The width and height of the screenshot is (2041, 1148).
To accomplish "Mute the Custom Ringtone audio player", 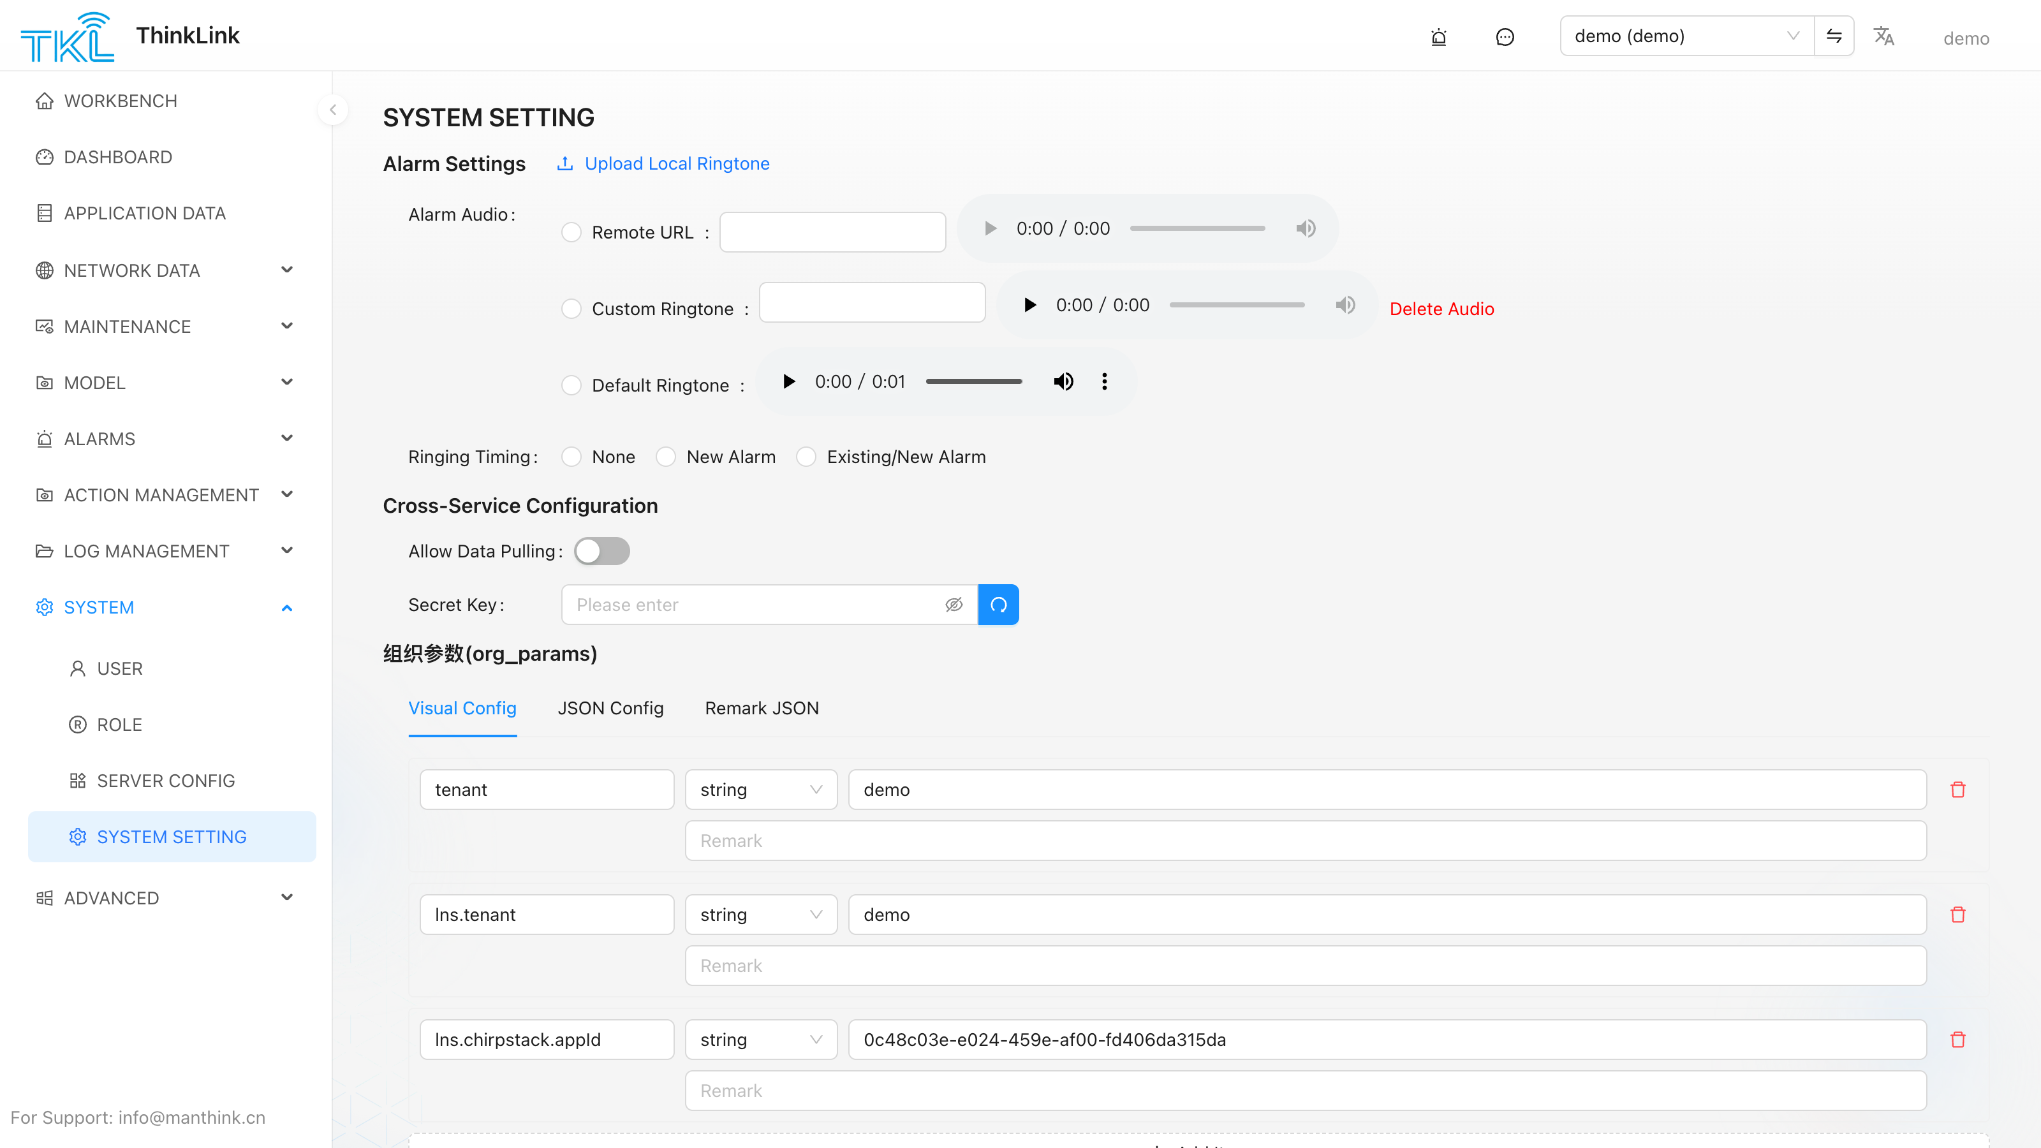I will pyautogui.click(x=1345, y=305).
